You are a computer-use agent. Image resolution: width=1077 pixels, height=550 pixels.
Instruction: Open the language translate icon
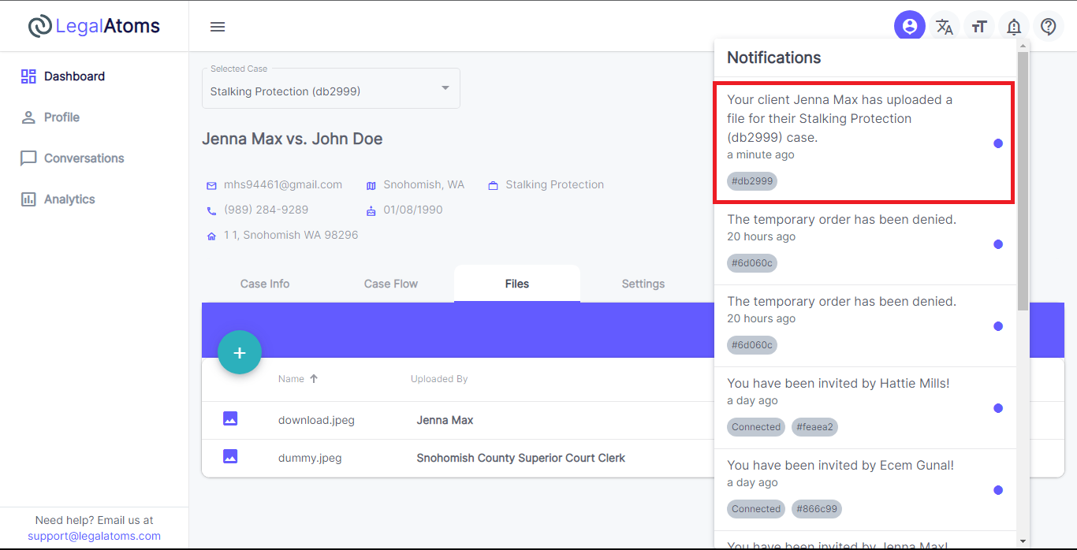coord(945,27)
